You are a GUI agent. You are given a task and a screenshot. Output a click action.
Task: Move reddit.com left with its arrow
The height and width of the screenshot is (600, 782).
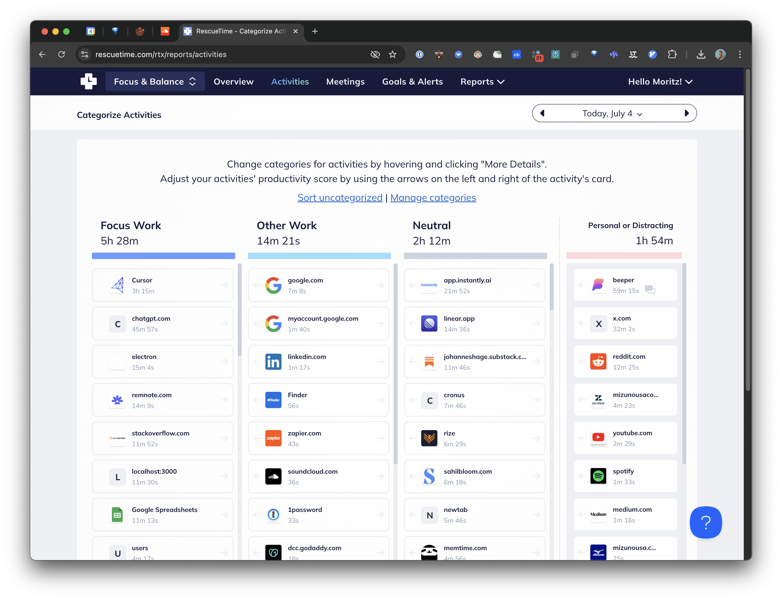(x=582, y=361)
